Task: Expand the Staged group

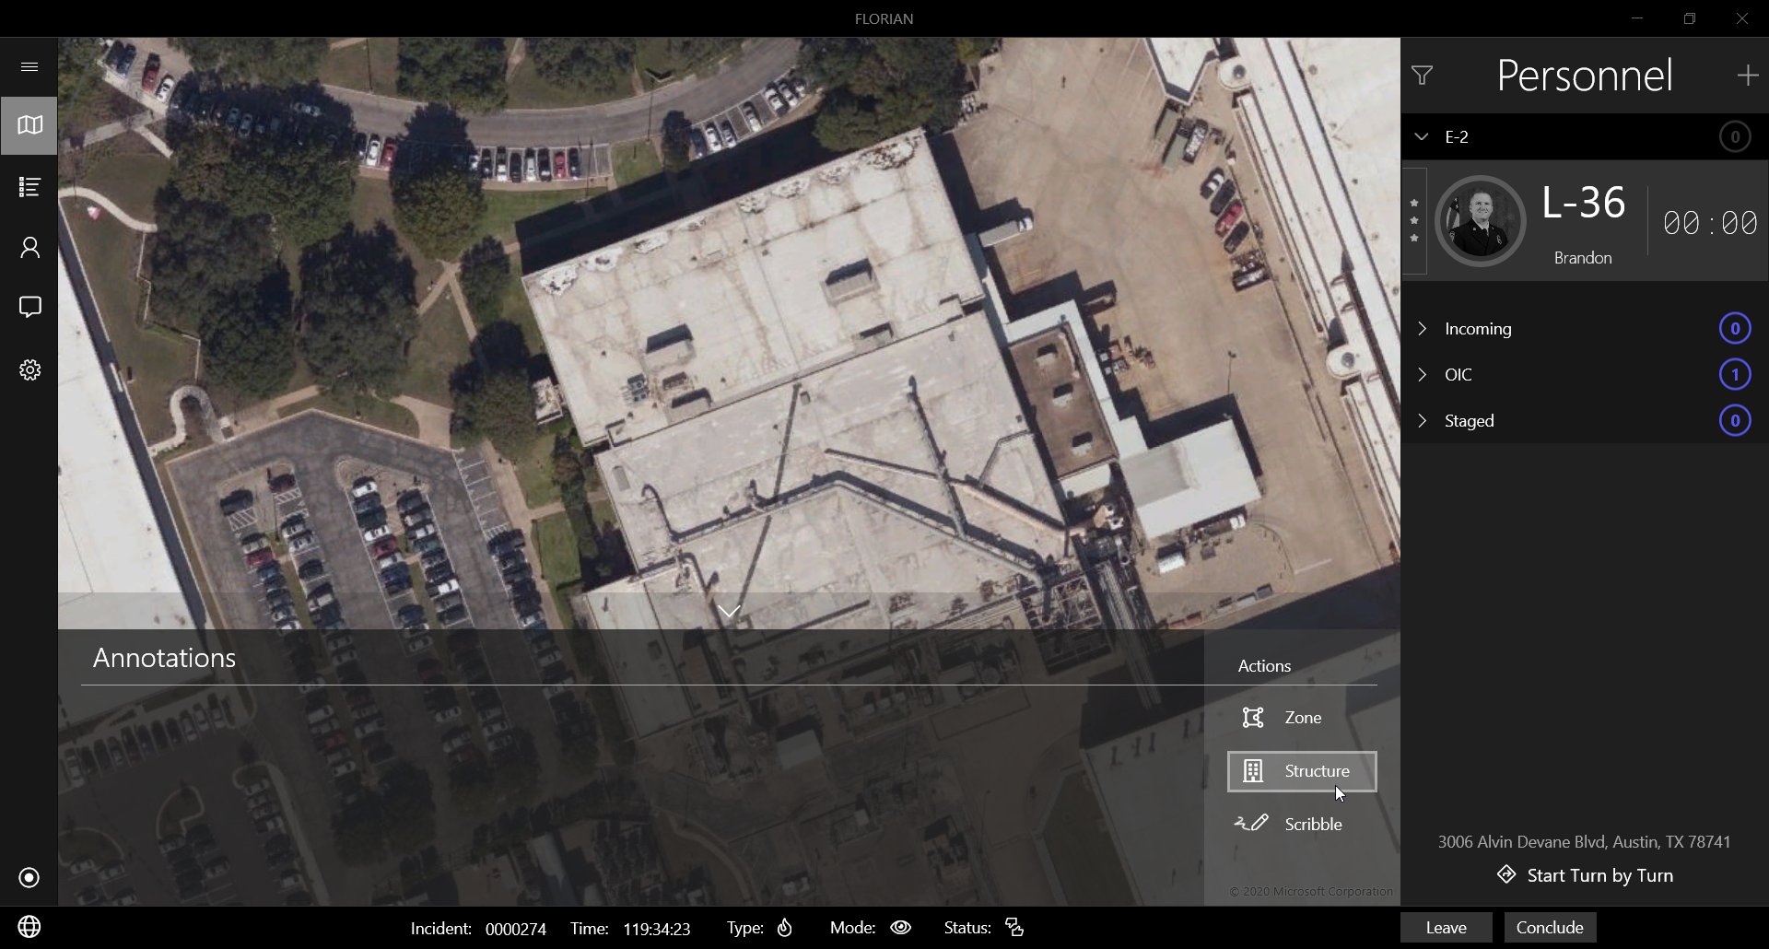Action: 1422,421
